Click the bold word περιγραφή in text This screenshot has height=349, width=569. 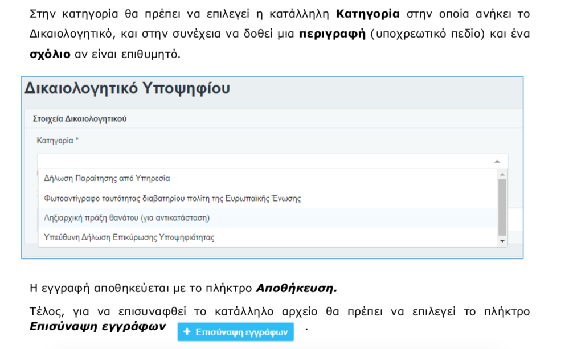331,34
